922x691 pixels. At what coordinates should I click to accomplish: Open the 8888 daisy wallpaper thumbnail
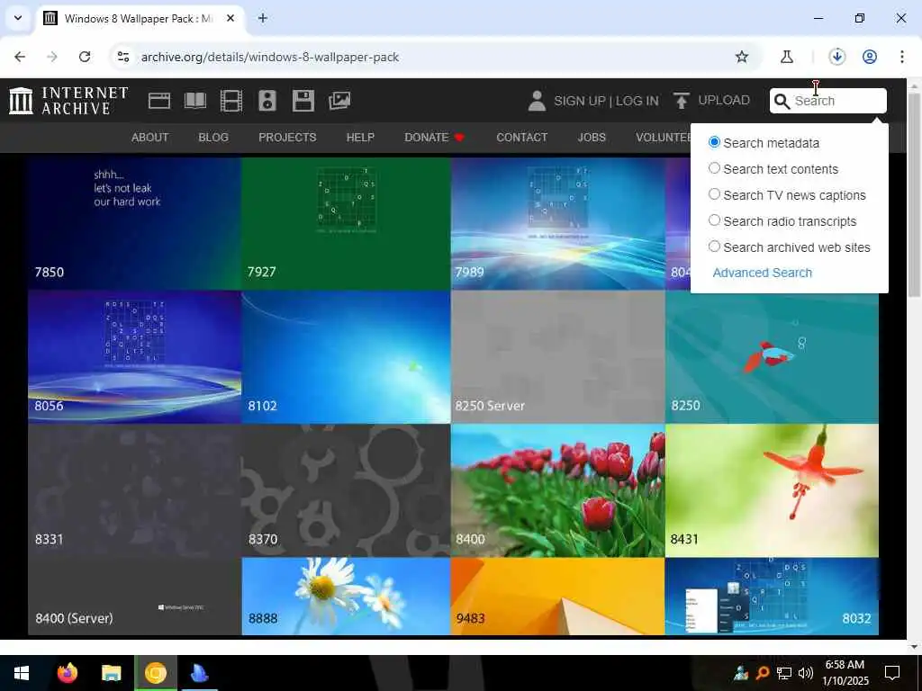(346, 596)
